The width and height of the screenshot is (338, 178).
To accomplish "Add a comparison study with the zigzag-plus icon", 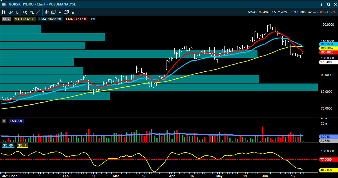I will click(x=32, y=12).
